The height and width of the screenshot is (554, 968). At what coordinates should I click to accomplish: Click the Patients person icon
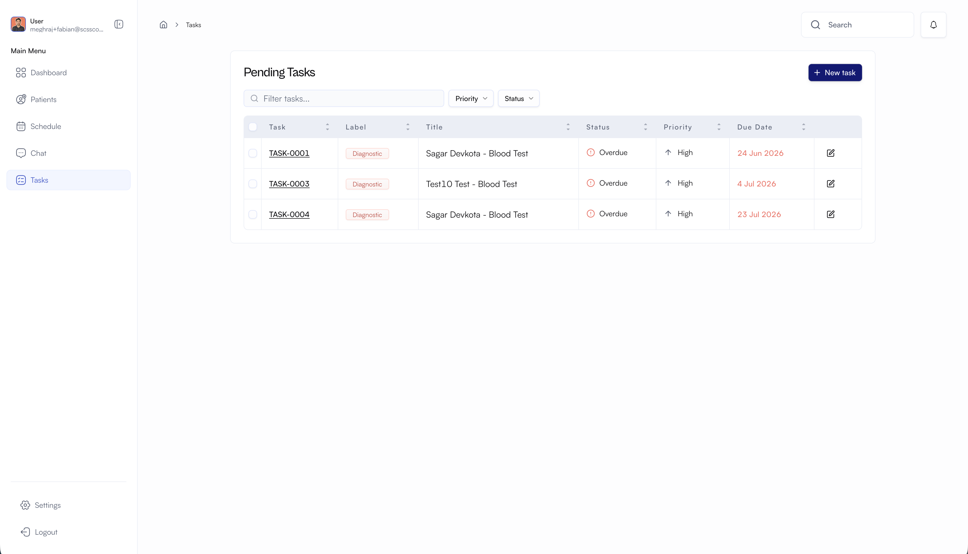[x=21, y=99]
